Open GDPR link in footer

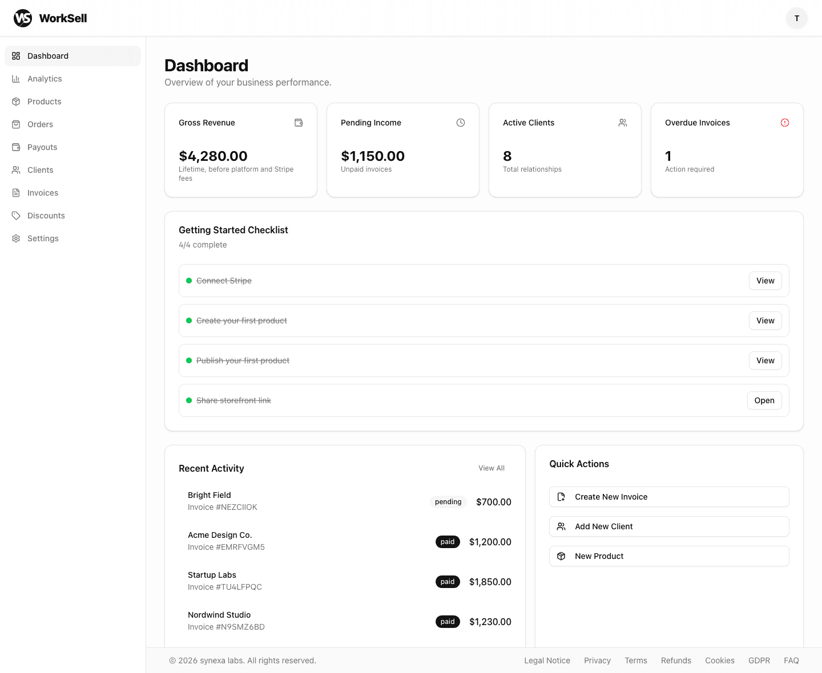point(759,660)
